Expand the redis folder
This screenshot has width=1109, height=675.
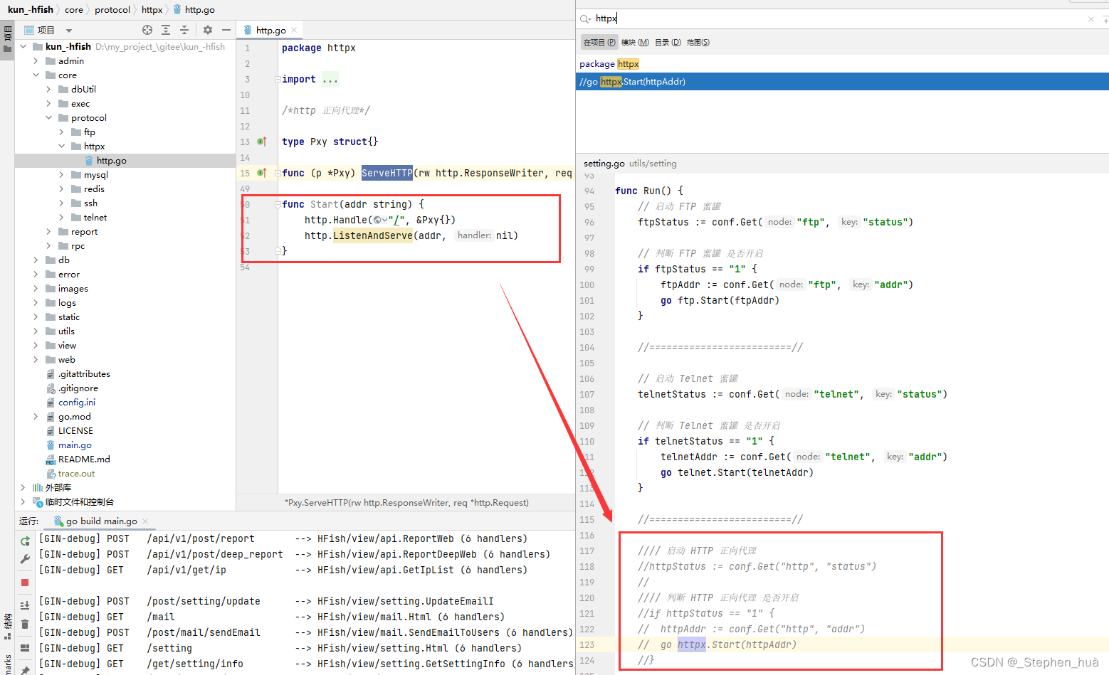[61, 188]
